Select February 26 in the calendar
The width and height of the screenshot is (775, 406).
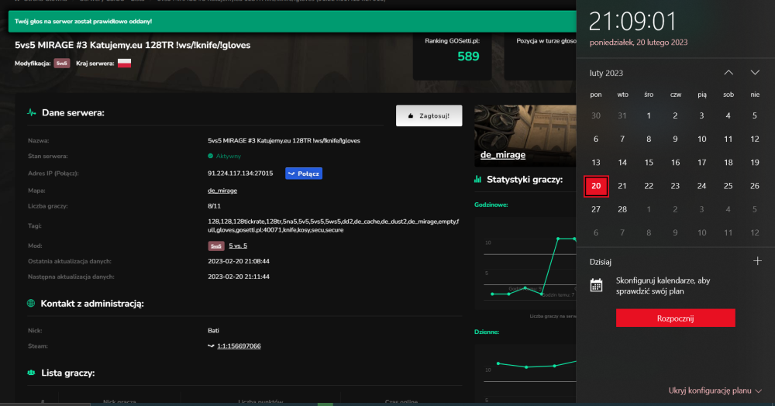tap(755, 186)
